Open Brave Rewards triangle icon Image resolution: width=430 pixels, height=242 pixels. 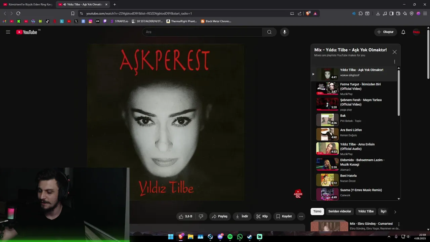pos(315,13)
